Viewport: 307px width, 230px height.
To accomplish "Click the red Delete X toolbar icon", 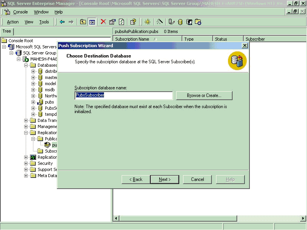I will tap(103, 22).
